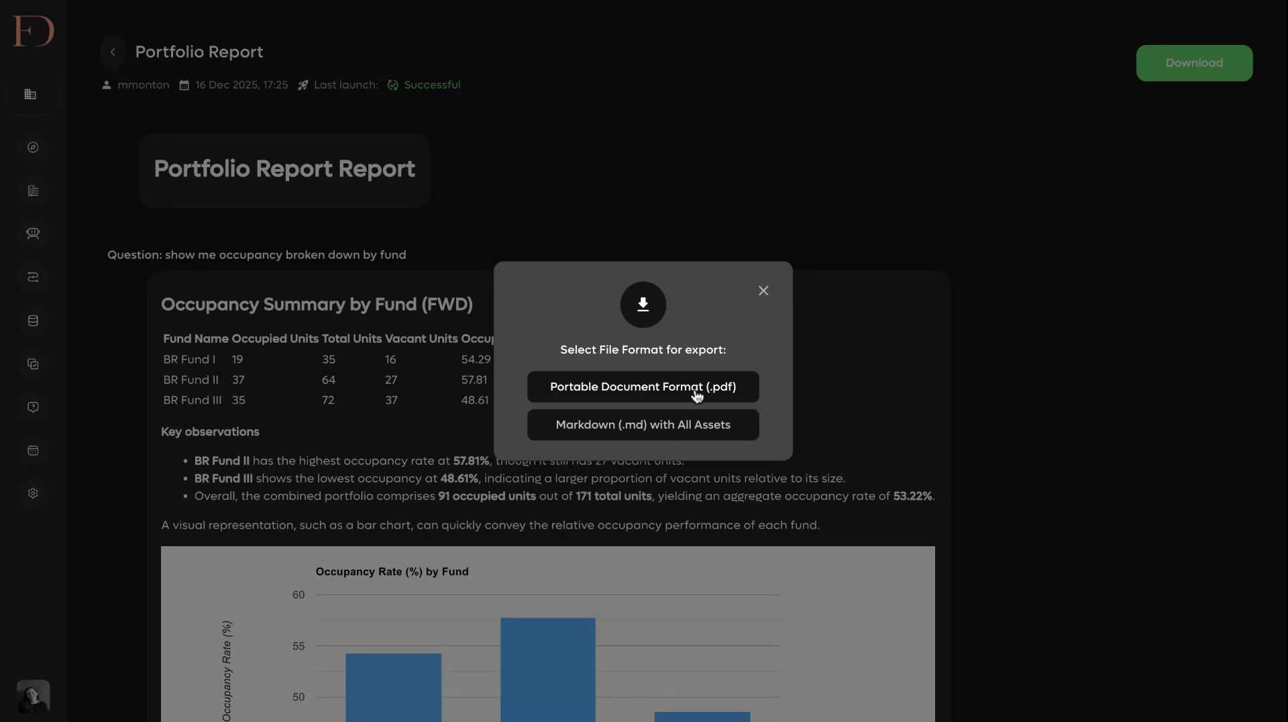Click the Vacant Units column header

tap(421, 339)
